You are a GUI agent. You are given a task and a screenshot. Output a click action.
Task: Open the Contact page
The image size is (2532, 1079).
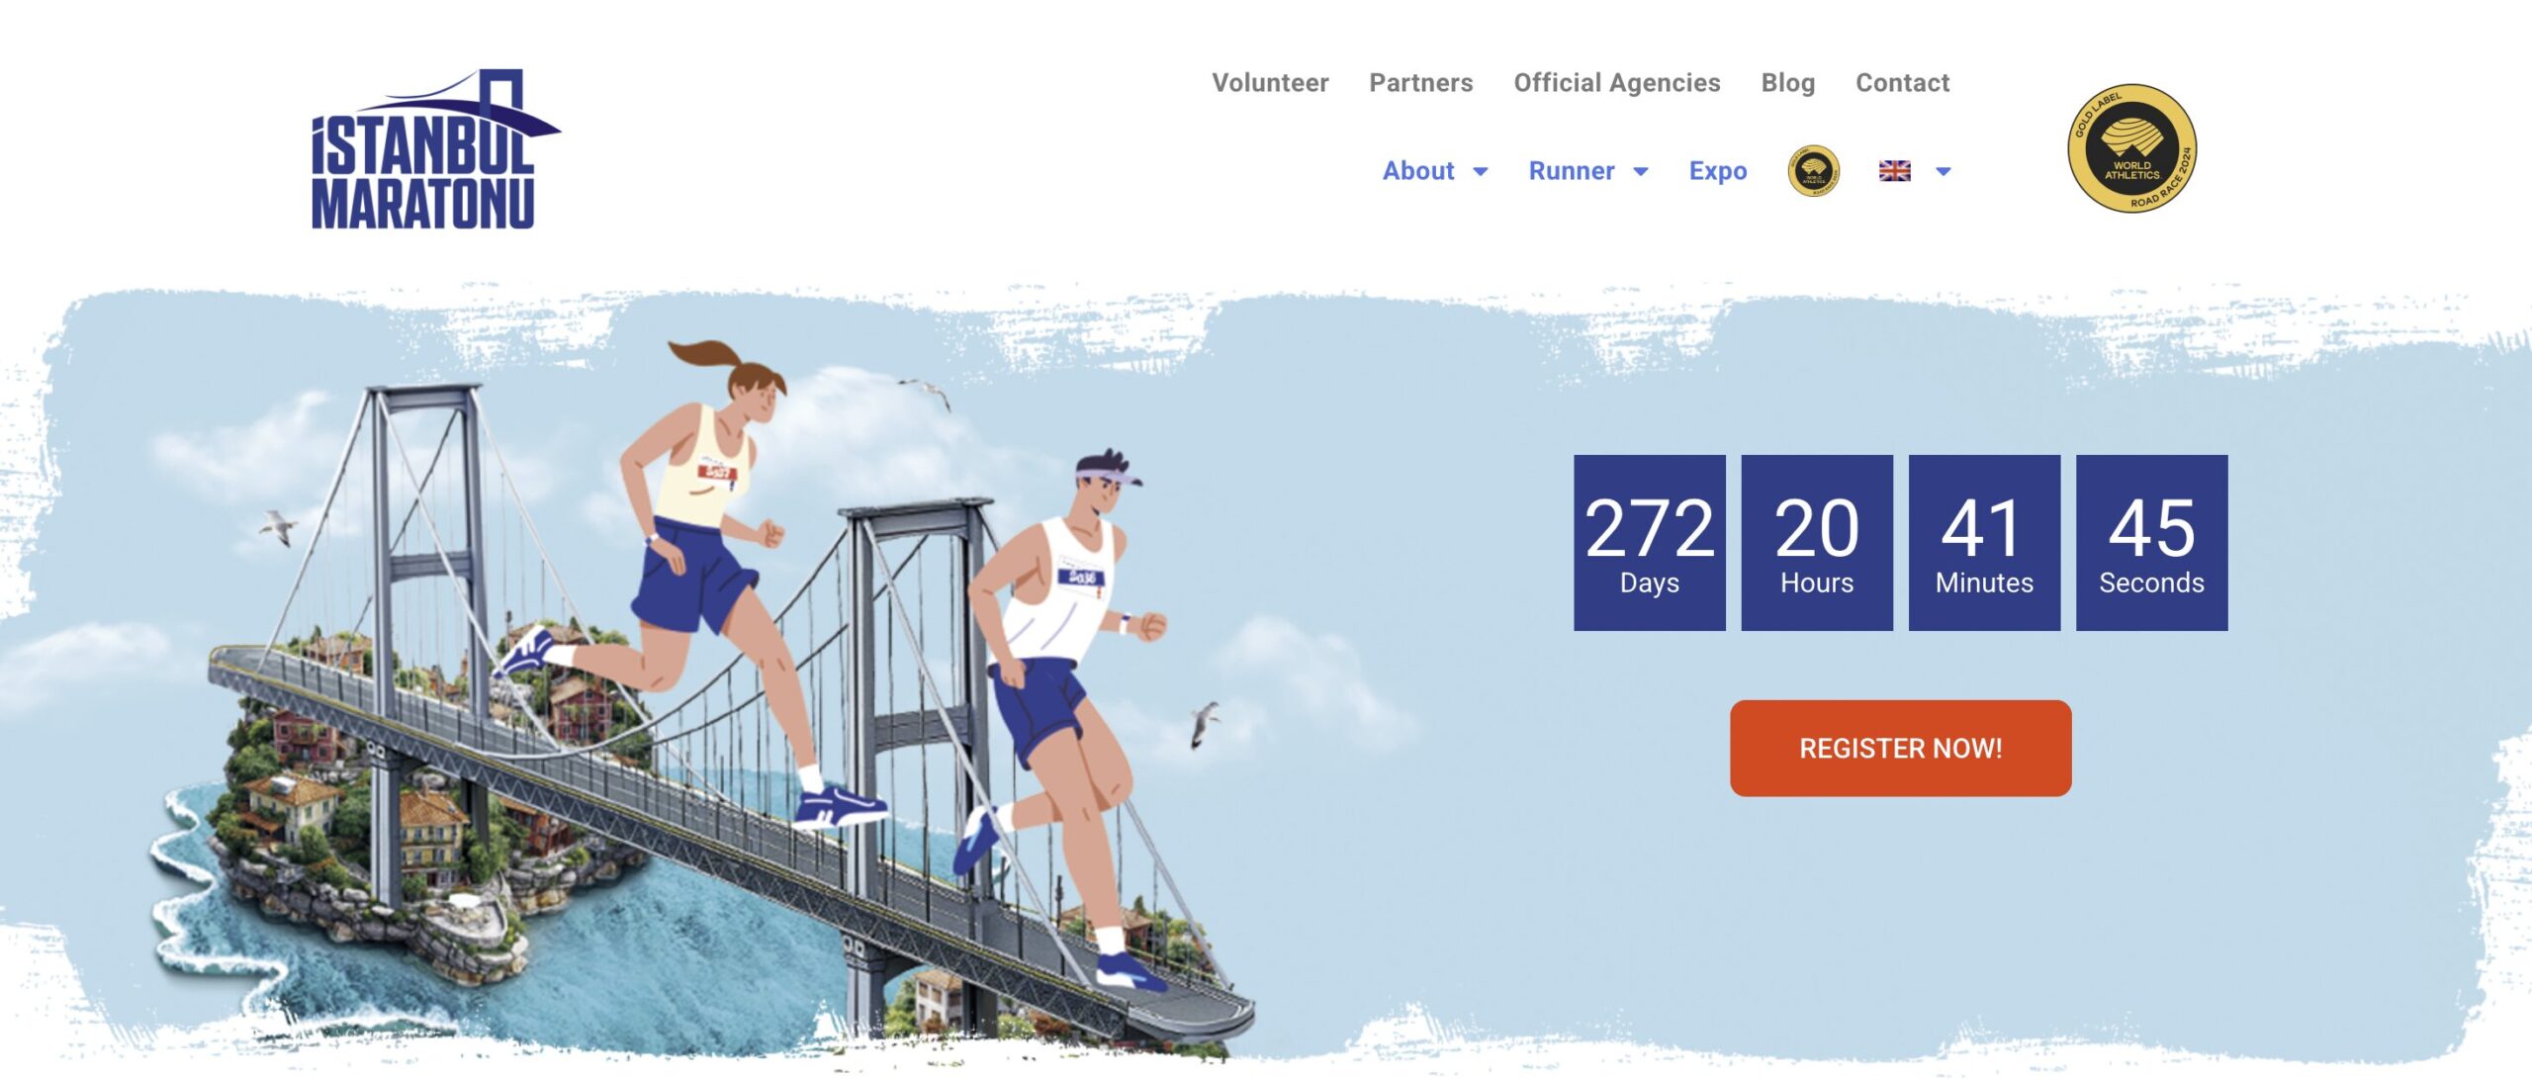pos(1903,82)
